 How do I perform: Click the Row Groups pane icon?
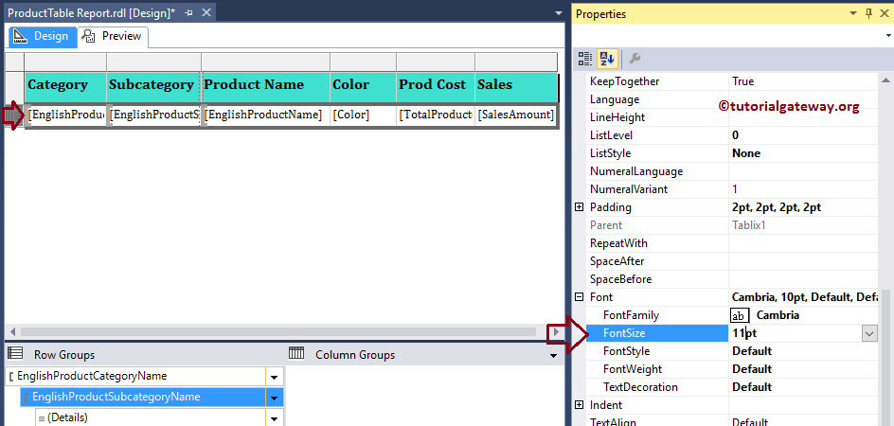[15, 354]
